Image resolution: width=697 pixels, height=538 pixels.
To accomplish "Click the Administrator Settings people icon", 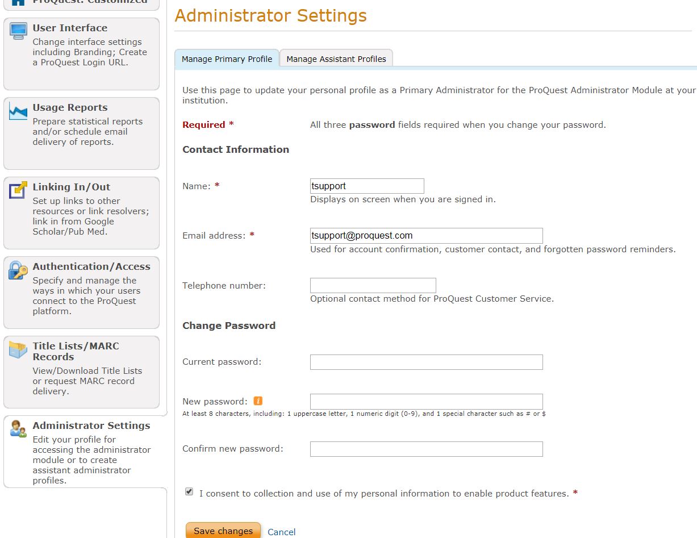I will (18, 429).
